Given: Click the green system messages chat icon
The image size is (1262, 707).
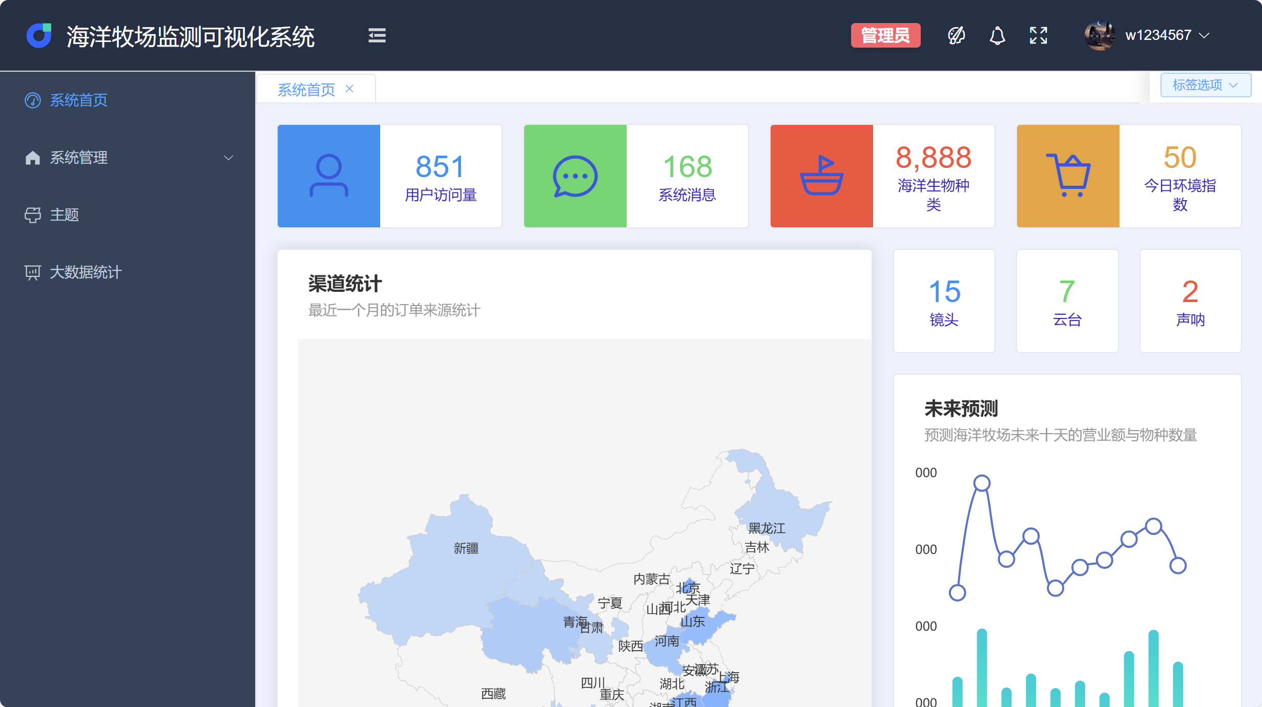Looking at the screenshot, I should coord(575,176).
